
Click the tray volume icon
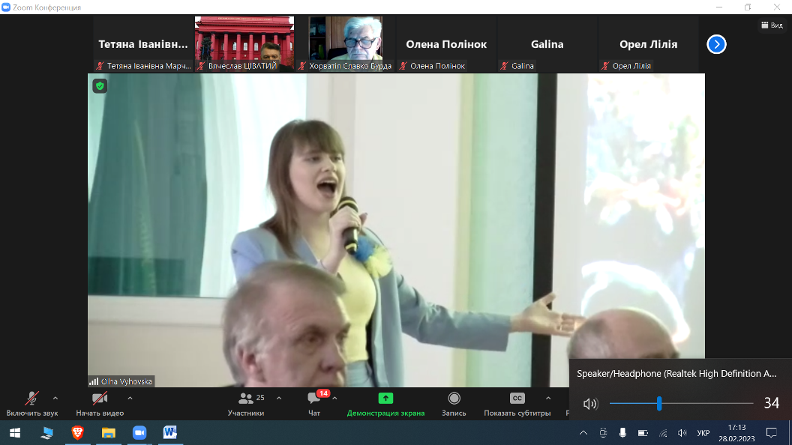pos(682,433)
